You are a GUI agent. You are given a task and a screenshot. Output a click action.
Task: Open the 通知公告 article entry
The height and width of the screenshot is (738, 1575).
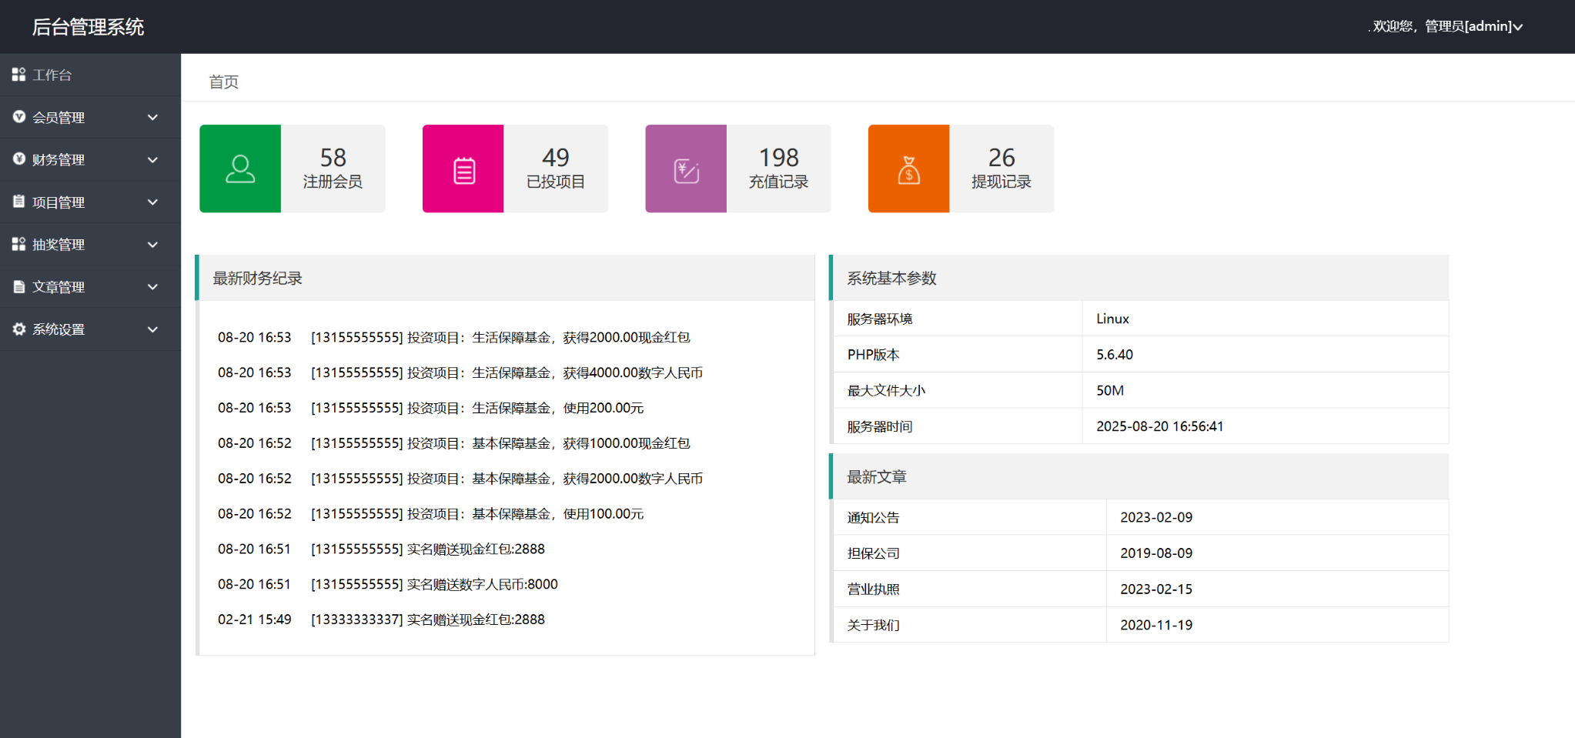pos(873,518)
